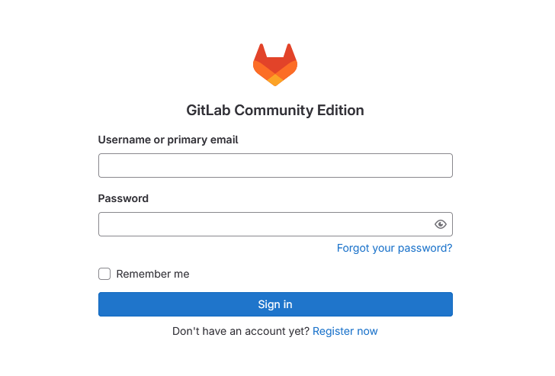
Task: Open the Register now link
Action: tap(345, 331)
